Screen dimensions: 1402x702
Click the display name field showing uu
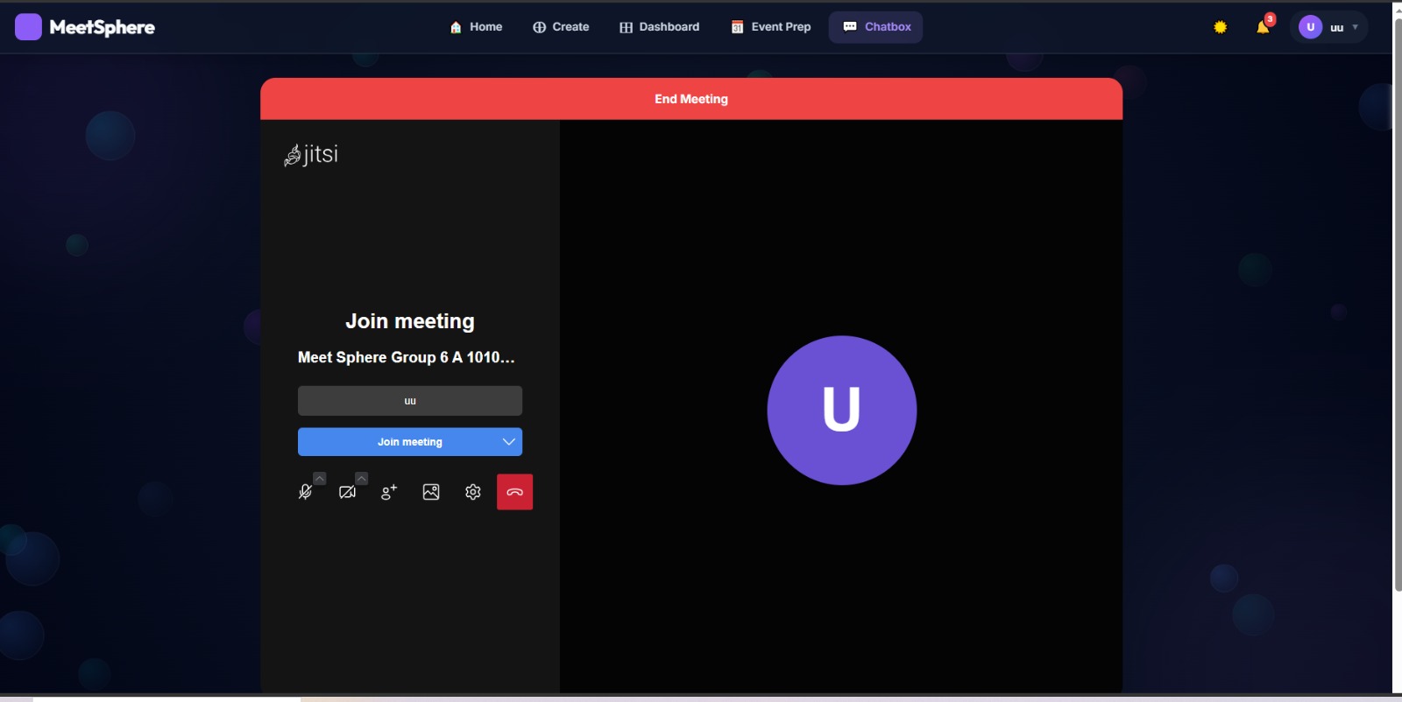tap(410, 401)
